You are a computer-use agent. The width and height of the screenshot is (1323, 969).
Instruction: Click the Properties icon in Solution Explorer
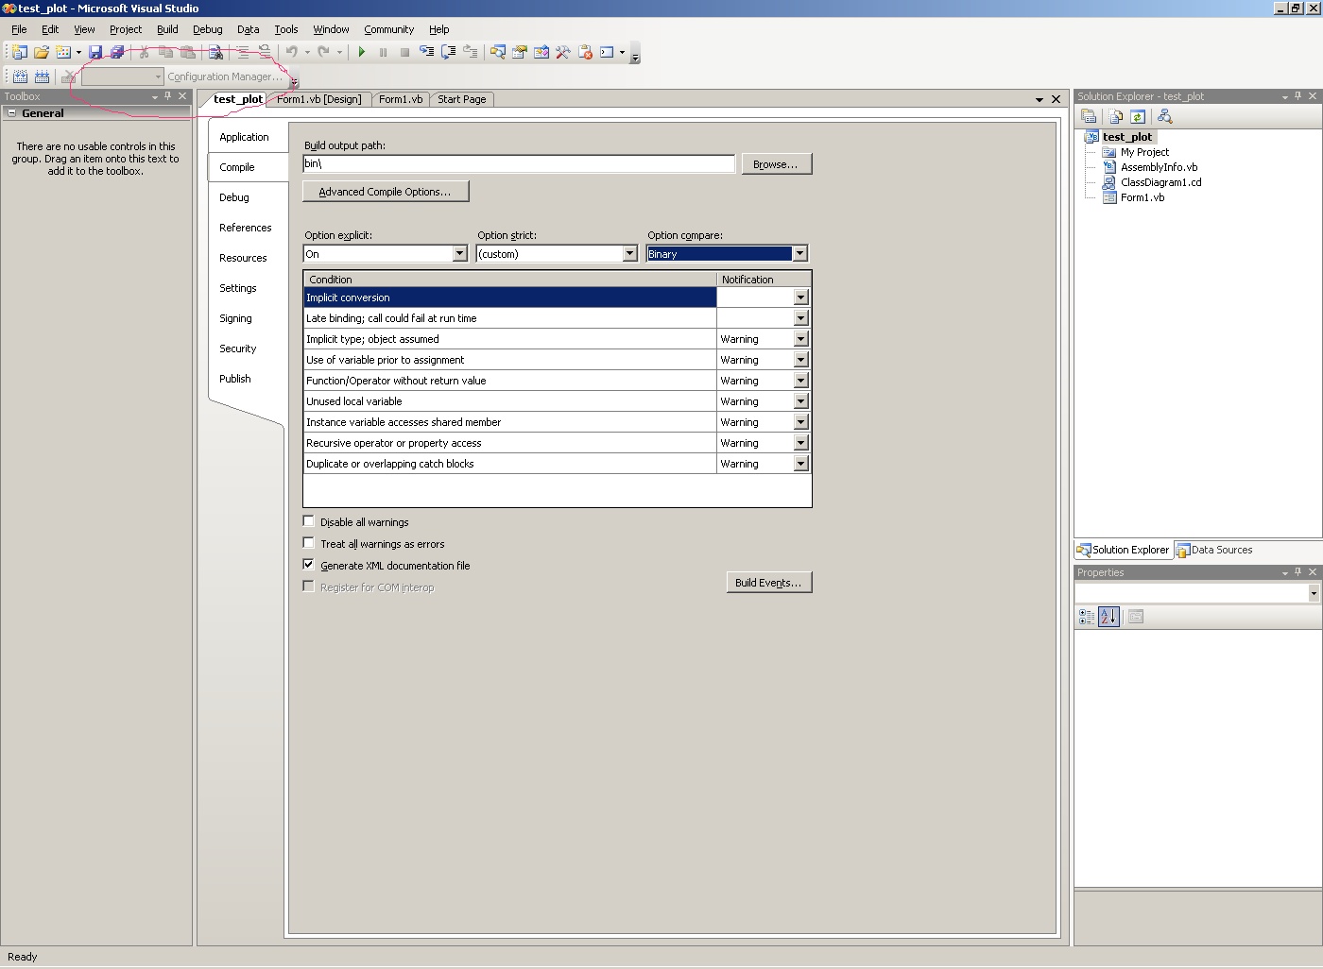click(1089, 116)
